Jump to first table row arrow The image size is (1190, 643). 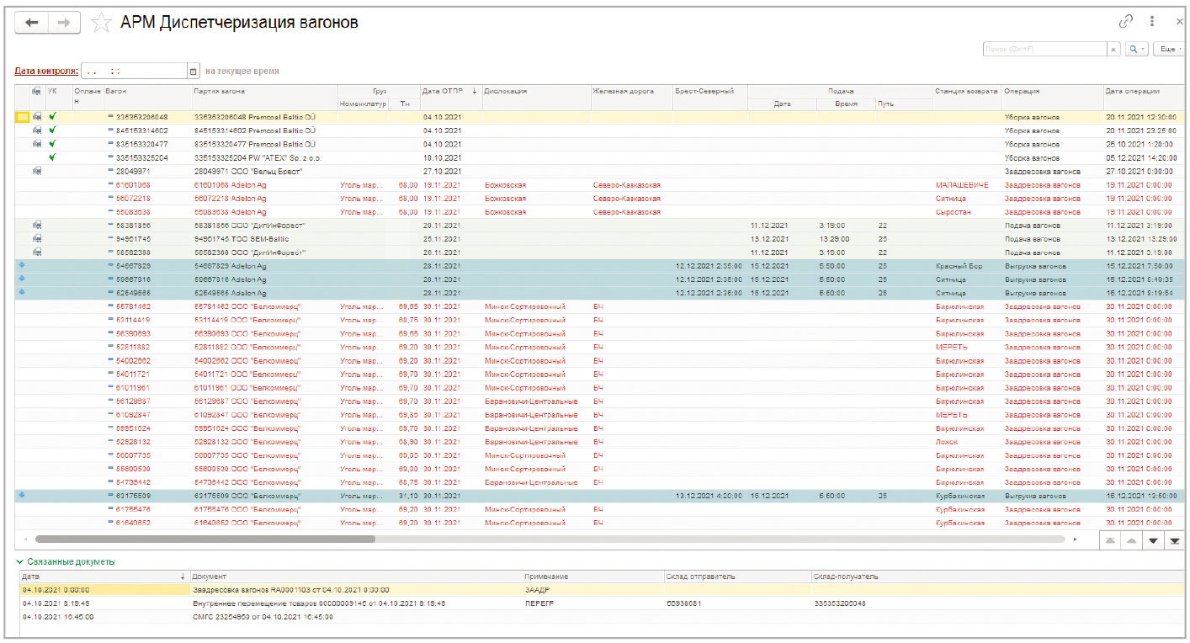(x=1108, y=540)
